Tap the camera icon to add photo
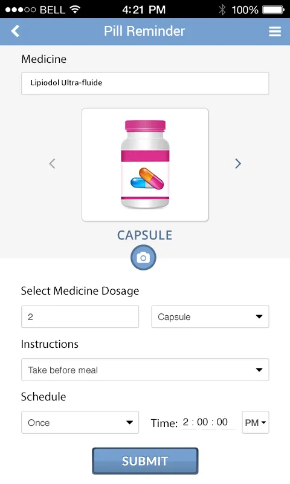The height and width of the screenshot is (484, 290). click(143, 258)
